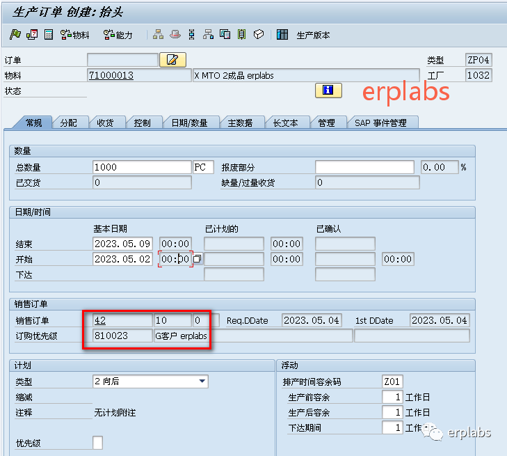Image resolution: width=507 pixels, height=456 pixels.
Task: Click the 排产时间容余码 field Z01
Action: click(392, 382)
